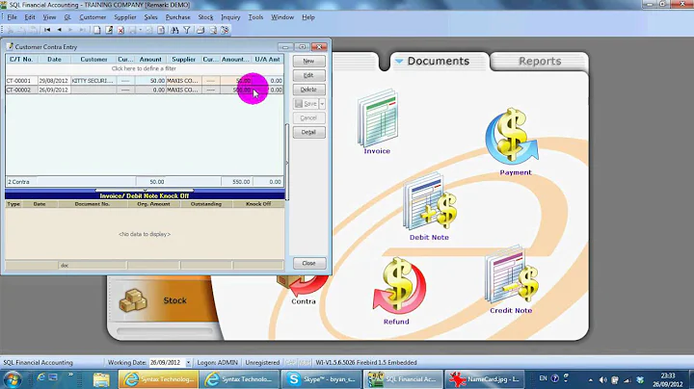Click the Working Date input field
This screenshot has width=694, height=389.
167,362
